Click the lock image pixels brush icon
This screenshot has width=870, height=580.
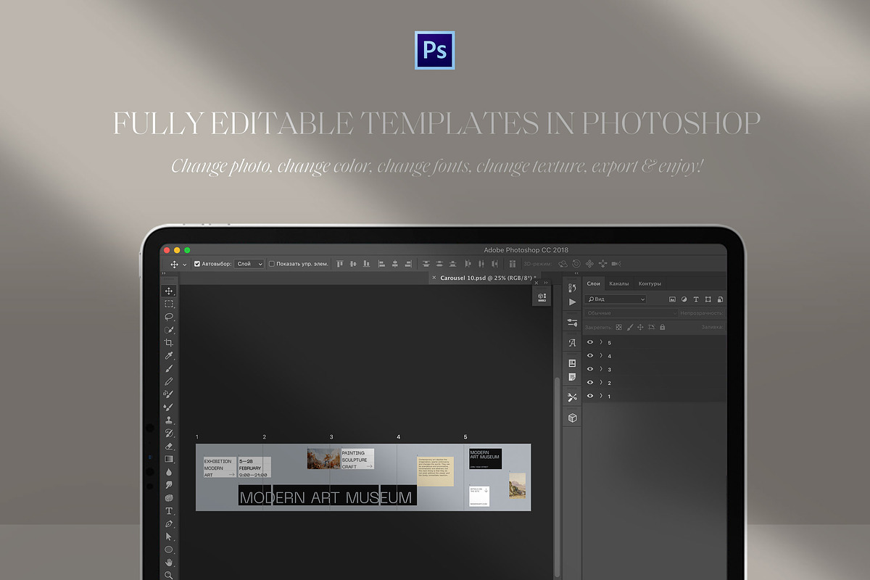click(629, 327)
